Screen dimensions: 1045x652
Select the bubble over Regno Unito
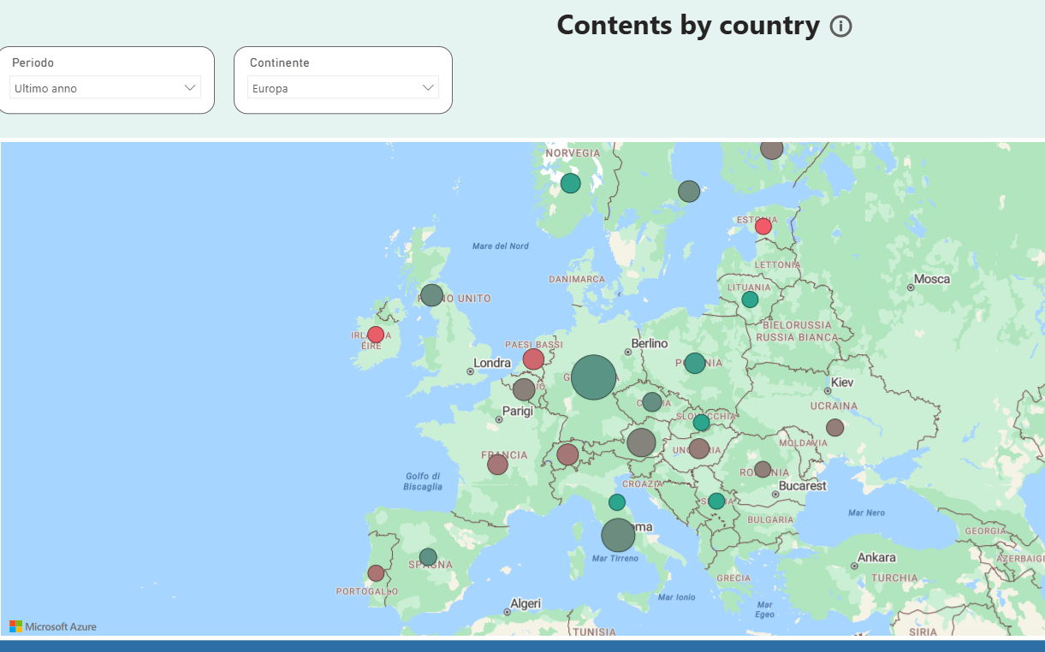coord(431,295)
